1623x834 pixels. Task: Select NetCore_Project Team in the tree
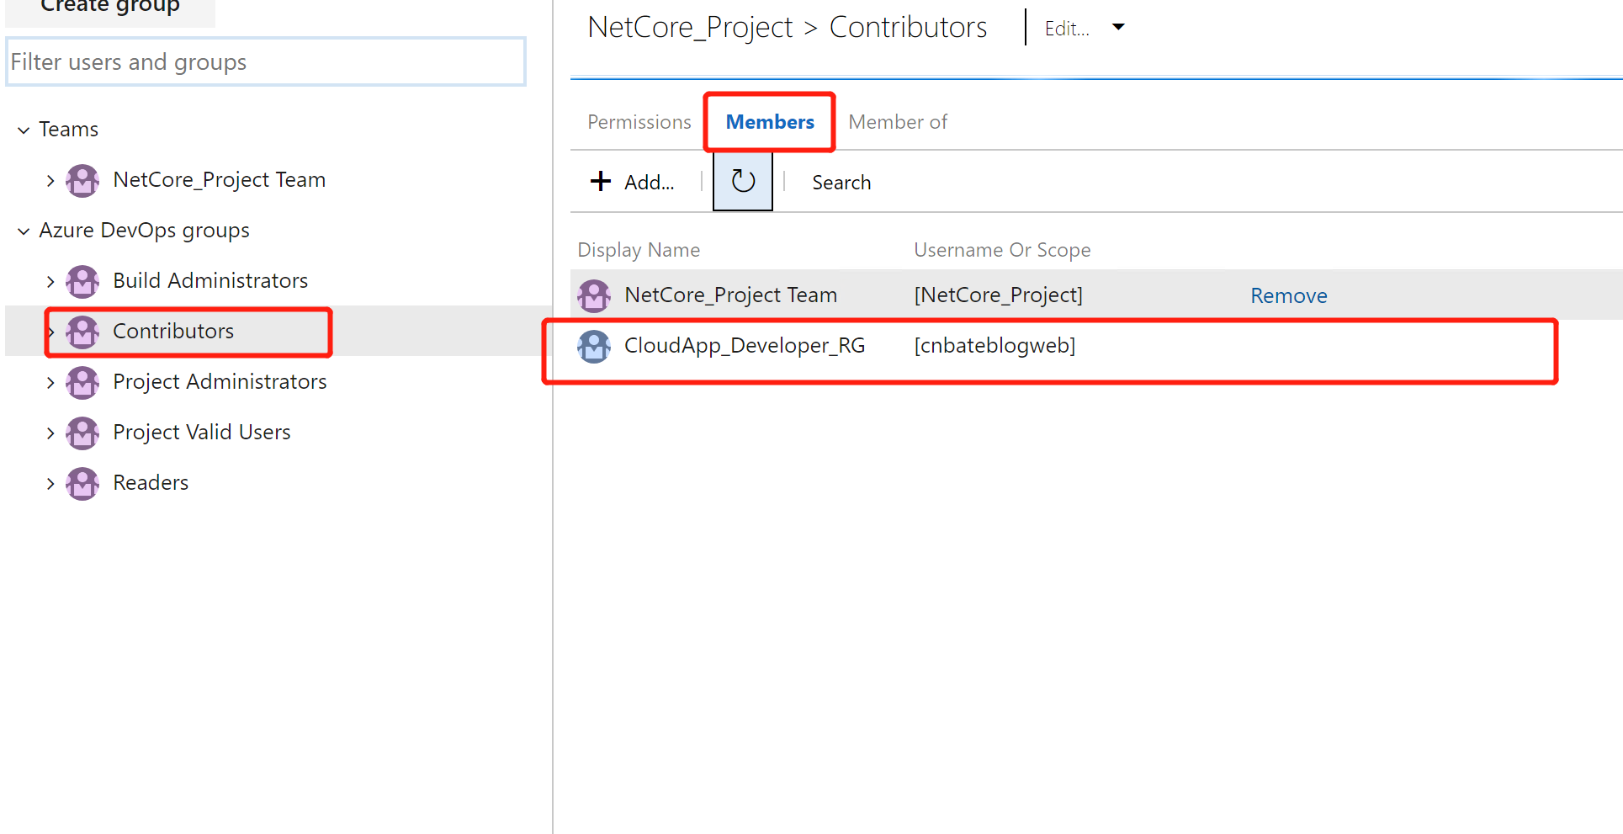[x=219, y=179]
